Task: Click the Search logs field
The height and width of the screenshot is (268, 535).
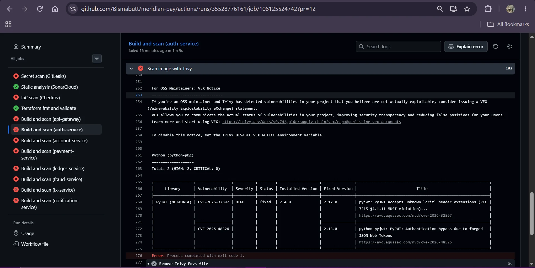Action: pyautogui.click(x=398, y=47)
